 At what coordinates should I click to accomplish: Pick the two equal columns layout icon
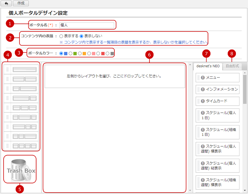pyautogui.click(x=24, y=79)
